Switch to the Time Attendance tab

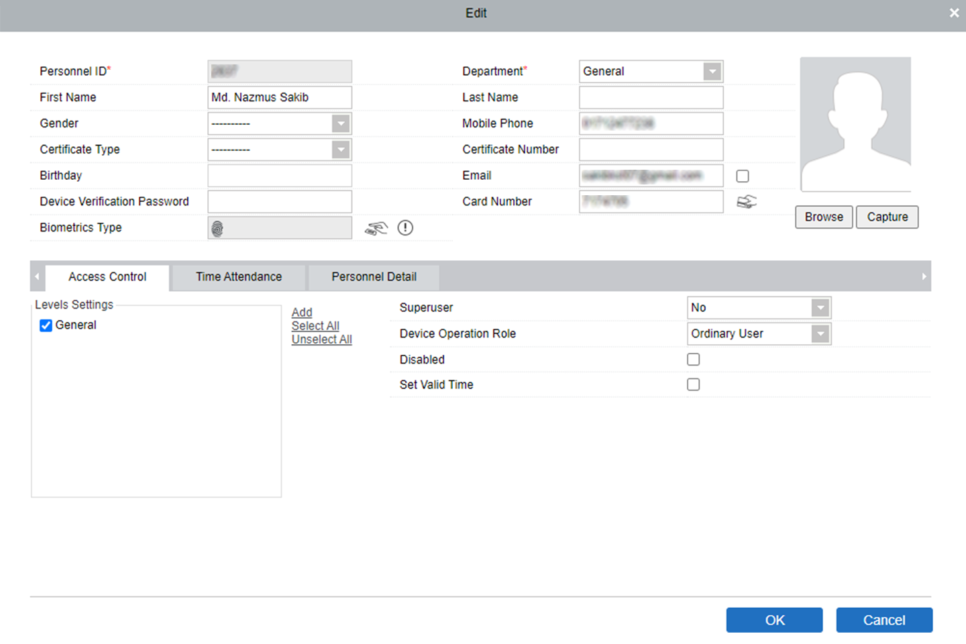tap(239, 277)
